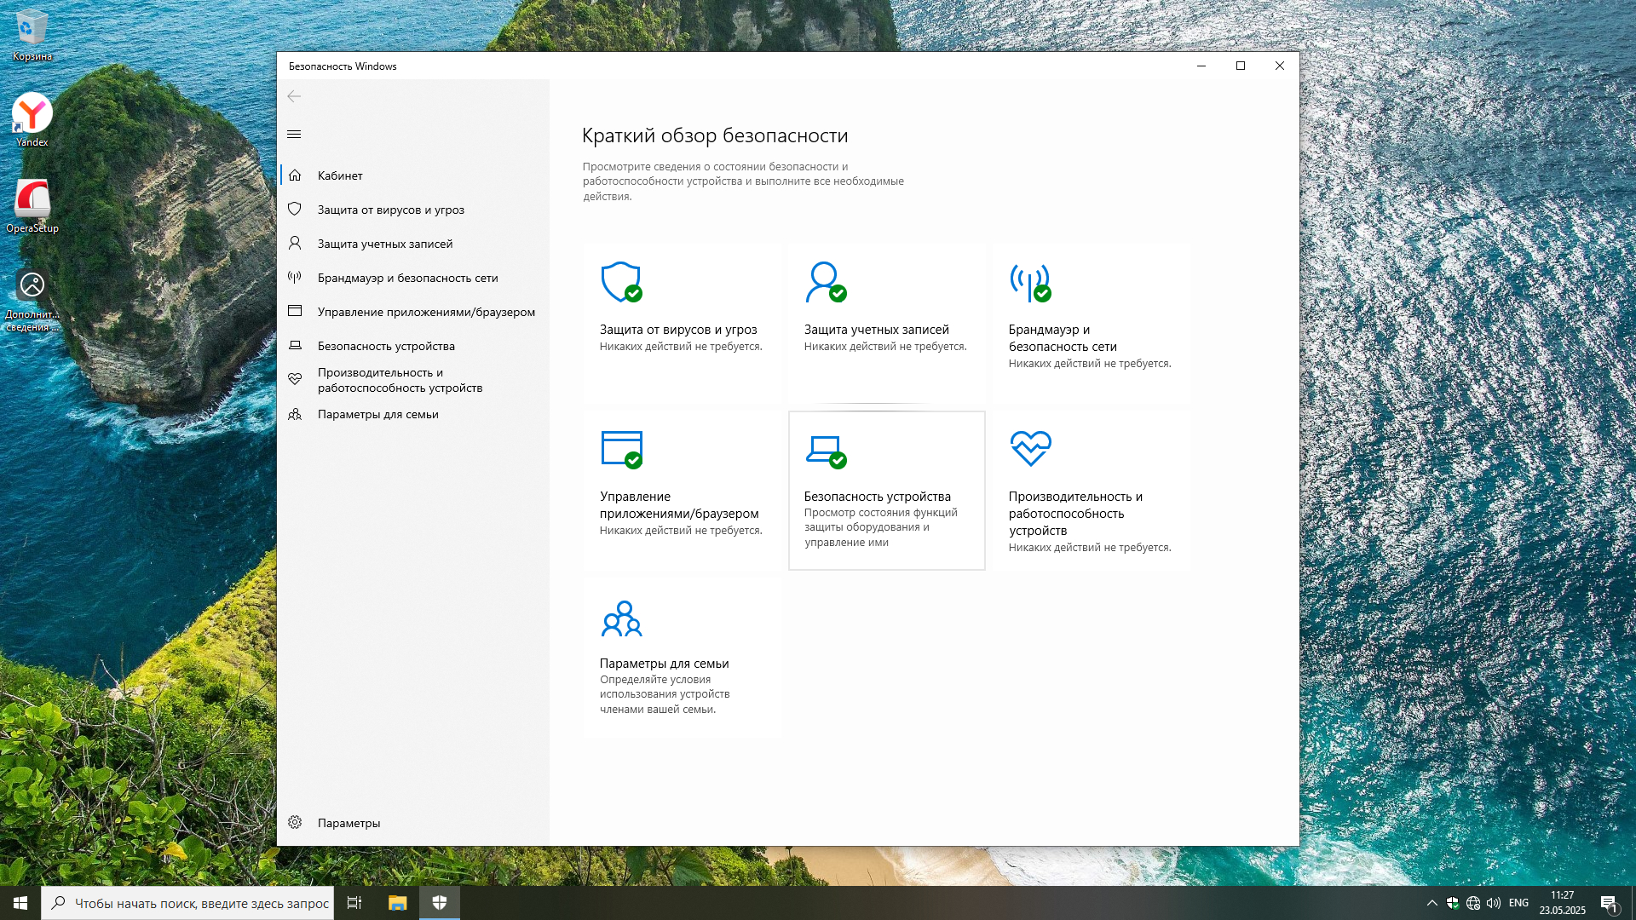The height and width of the screenshot is (920, 1636).
Task: Open App and browser control tile icon
Action: tap(621, 449)
